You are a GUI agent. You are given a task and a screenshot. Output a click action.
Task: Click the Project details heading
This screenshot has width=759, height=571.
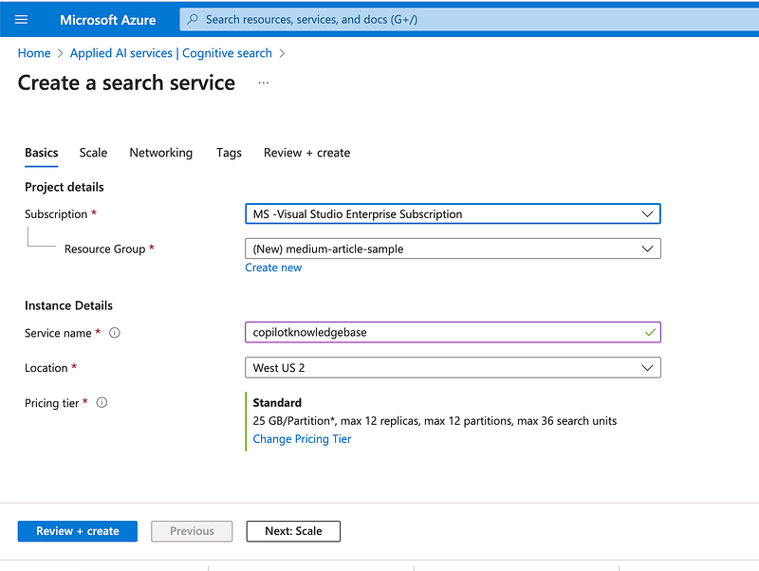[64, 187]
